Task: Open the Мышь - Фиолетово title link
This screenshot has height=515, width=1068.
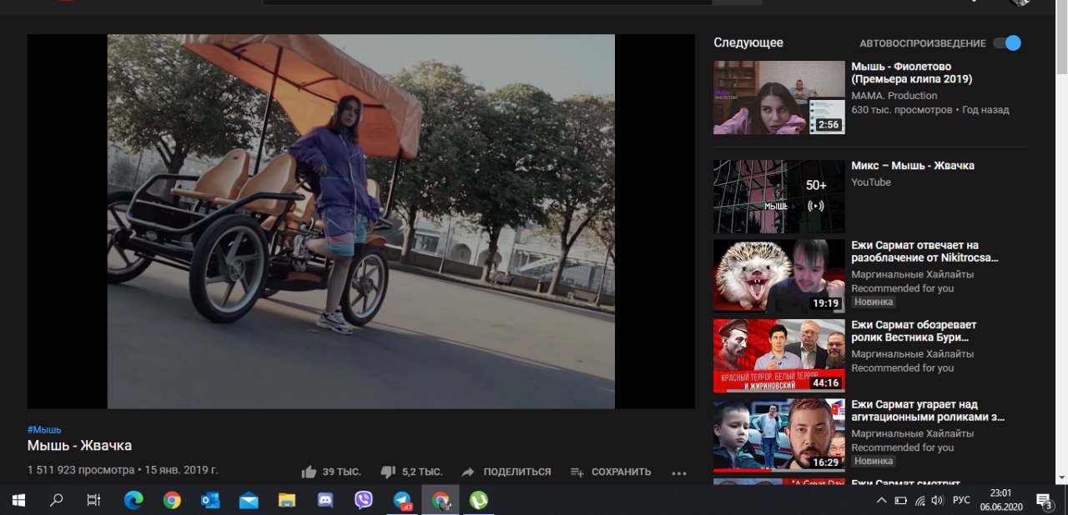Action: pos(912,72)
